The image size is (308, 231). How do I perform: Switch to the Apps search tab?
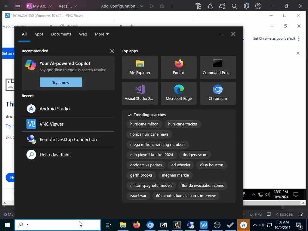[x=39, y=34]
